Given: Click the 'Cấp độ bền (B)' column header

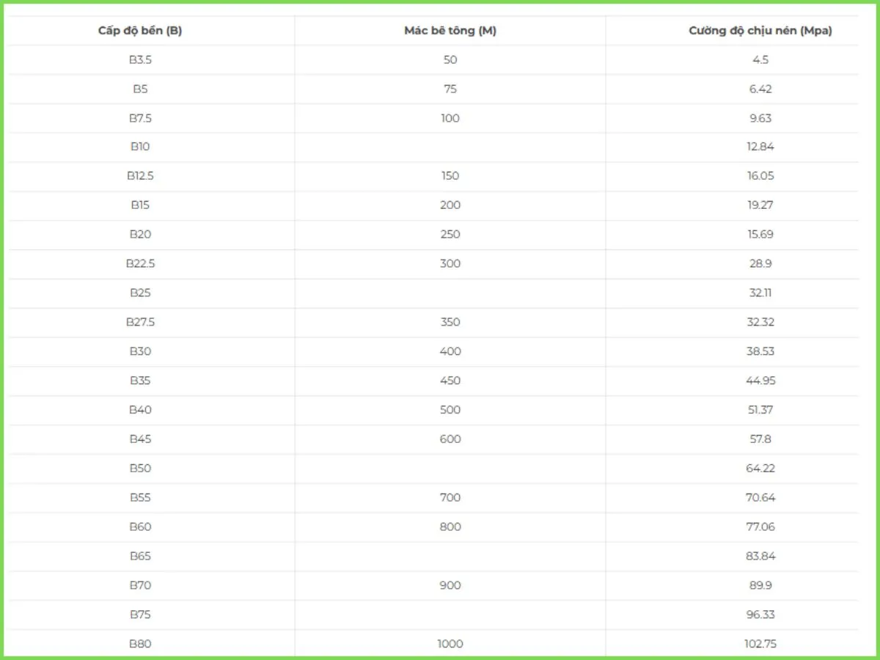Looking at the screenshot, I should pos(140,31).
